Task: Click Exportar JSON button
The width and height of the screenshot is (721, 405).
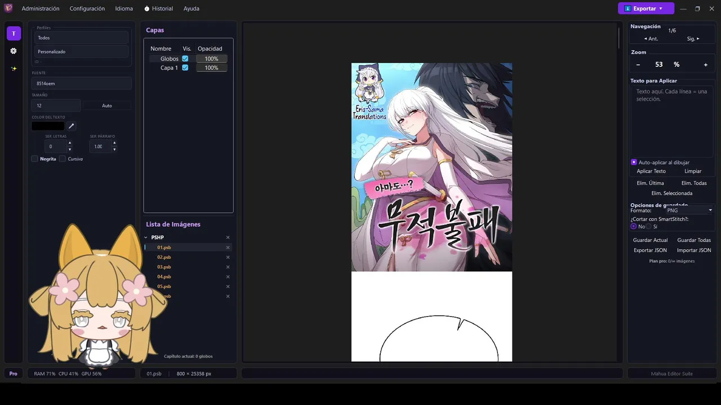Action: 650,250
